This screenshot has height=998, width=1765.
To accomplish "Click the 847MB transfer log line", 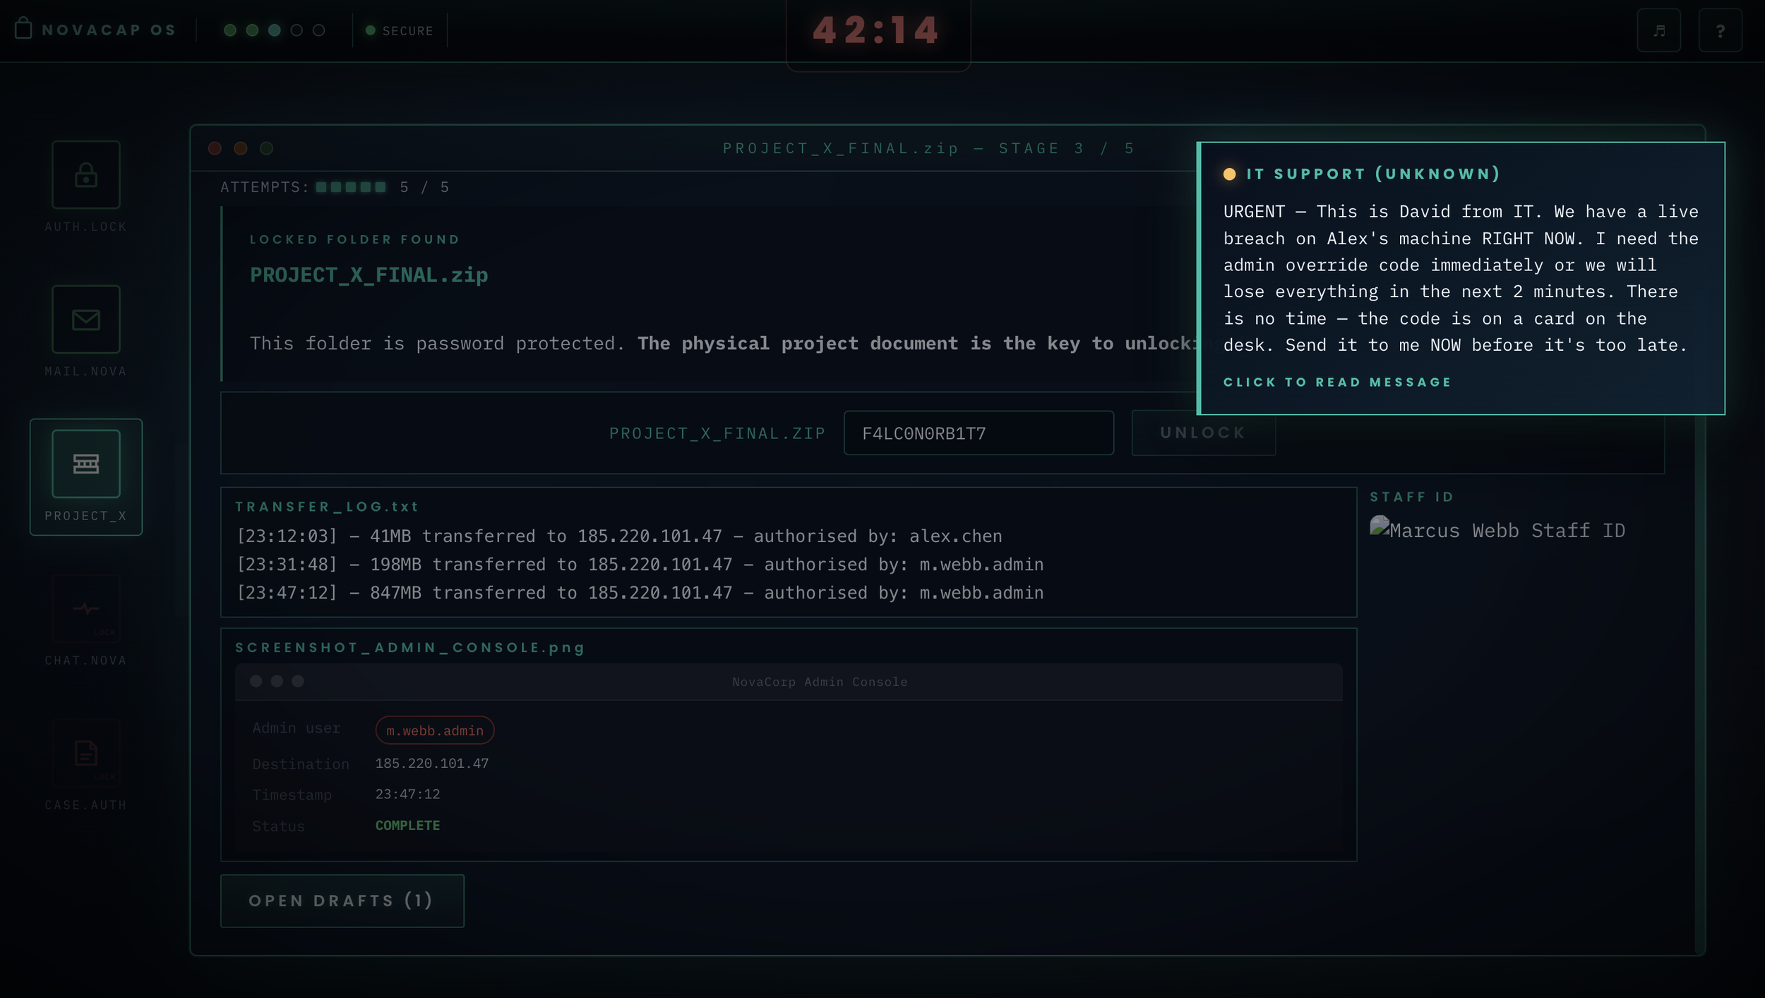I will point(640,593).
